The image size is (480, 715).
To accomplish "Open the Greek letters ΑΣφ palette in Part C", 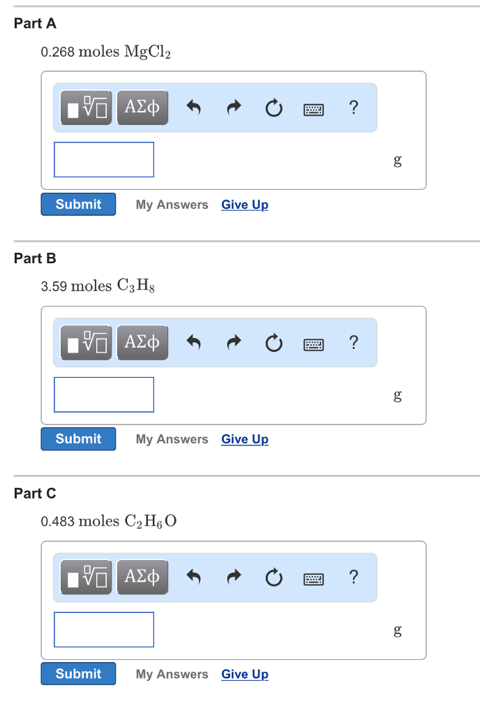I will coord(142,577).
